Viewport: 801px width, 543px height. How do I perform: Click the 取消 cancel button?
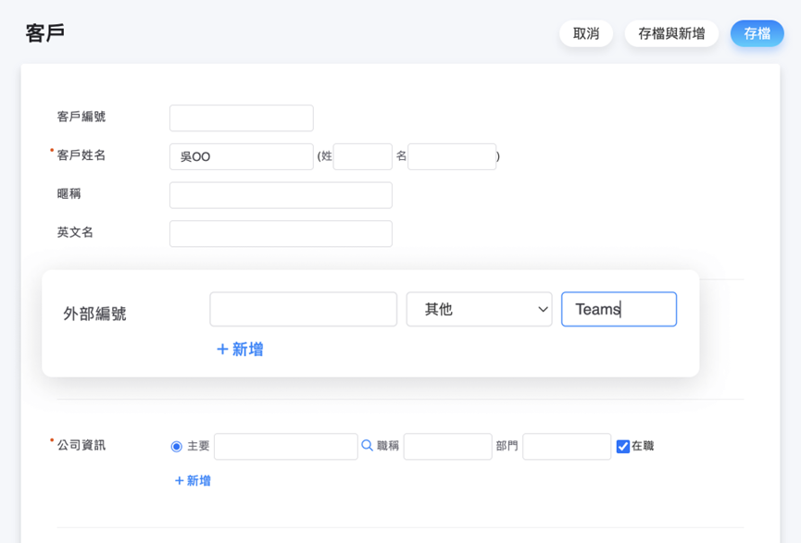coord(585,33)
